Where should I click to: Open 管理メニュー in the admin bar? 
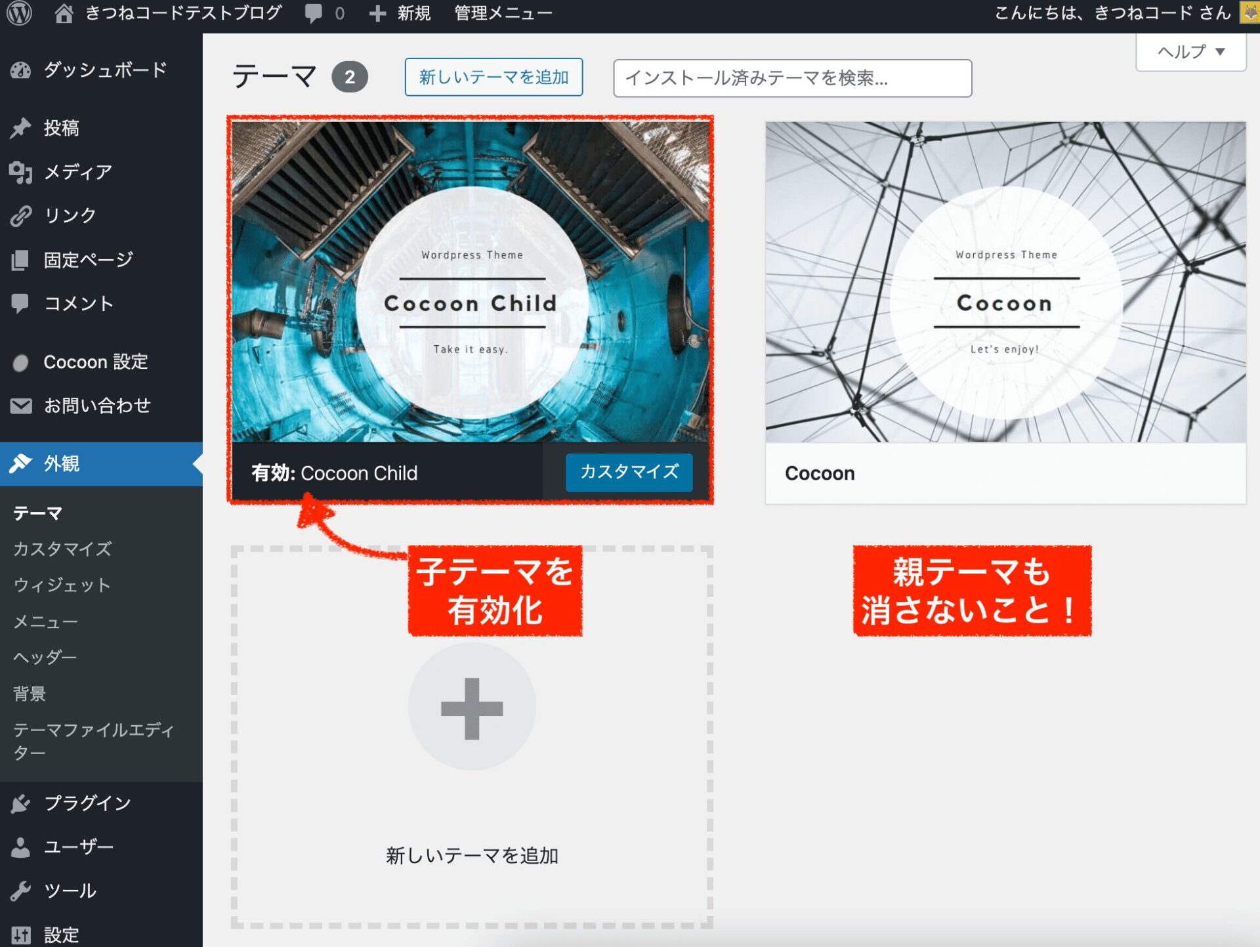[501, 12]
